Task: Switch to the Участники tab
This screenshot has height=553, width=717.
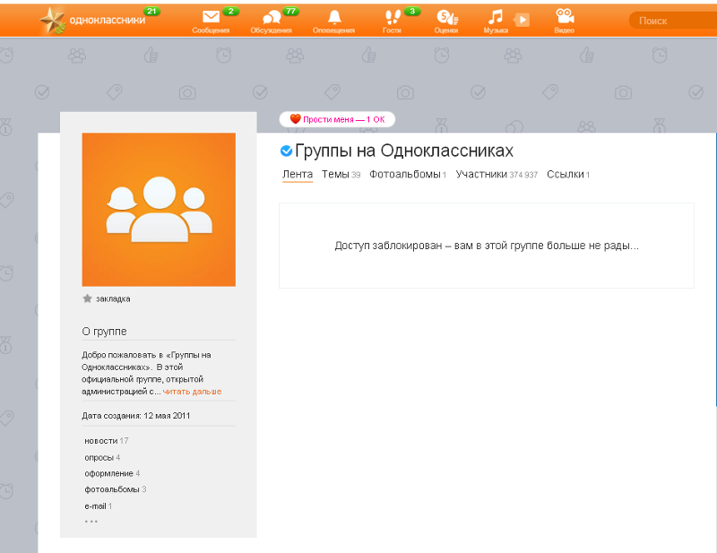Action: [497, 174]
